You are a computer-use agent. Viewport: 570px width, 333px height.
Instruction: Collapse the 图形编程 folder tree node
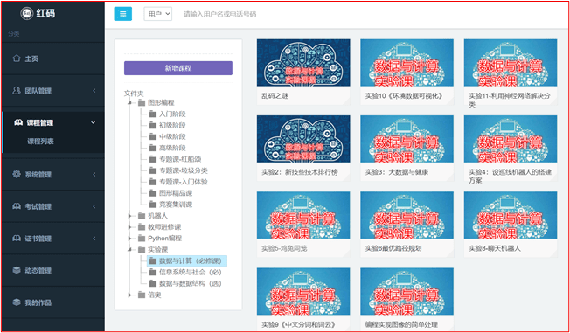click(130, 103)
